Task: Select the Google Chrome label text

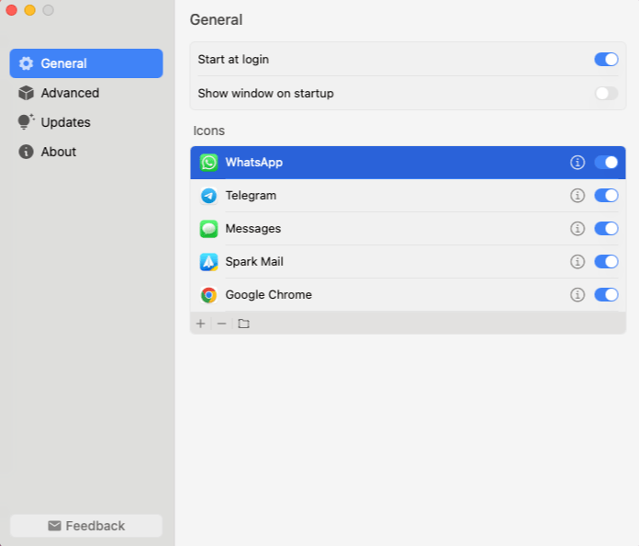Action: pyautogui.click(x=269, y=295)
